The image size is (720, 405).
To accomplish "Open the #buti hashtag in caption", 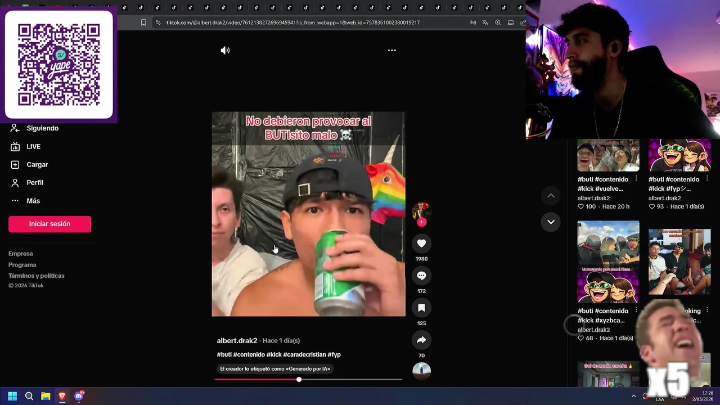I will click(x=224, y=354).
